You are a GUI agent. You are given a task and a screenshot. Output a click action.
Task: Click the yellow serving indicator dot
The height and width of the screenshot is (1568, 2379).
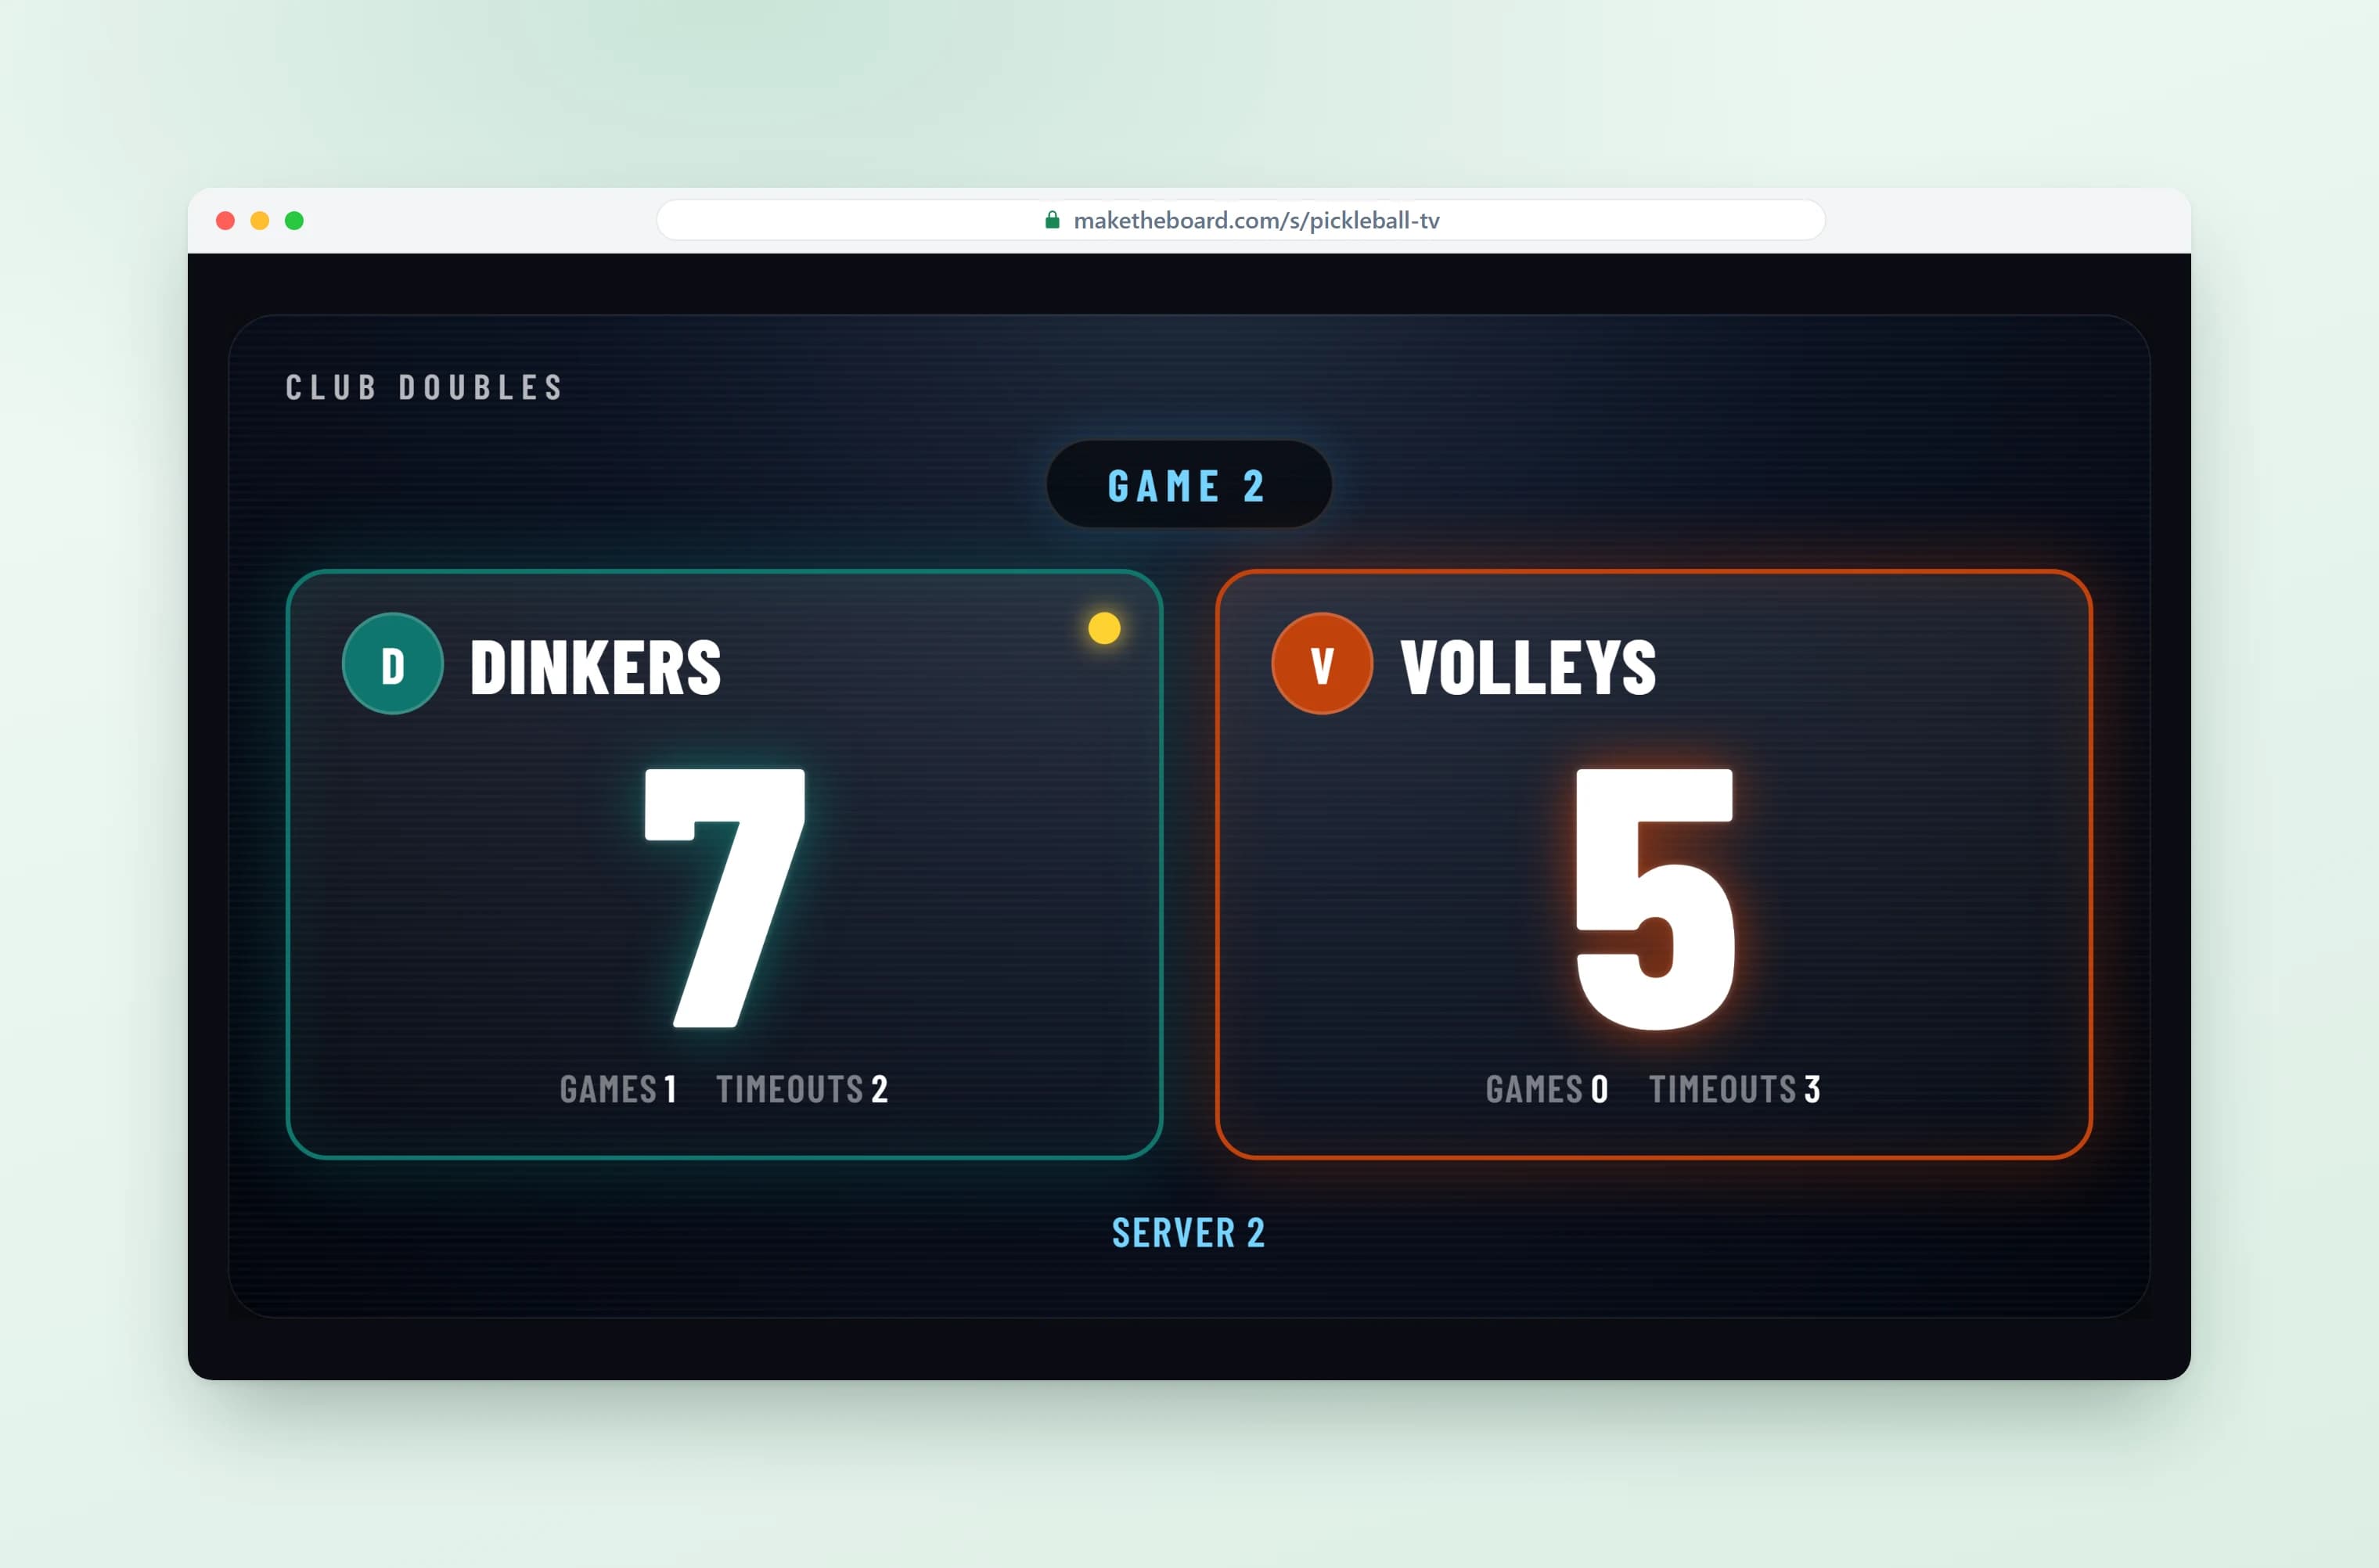[x=1104, y=628]
